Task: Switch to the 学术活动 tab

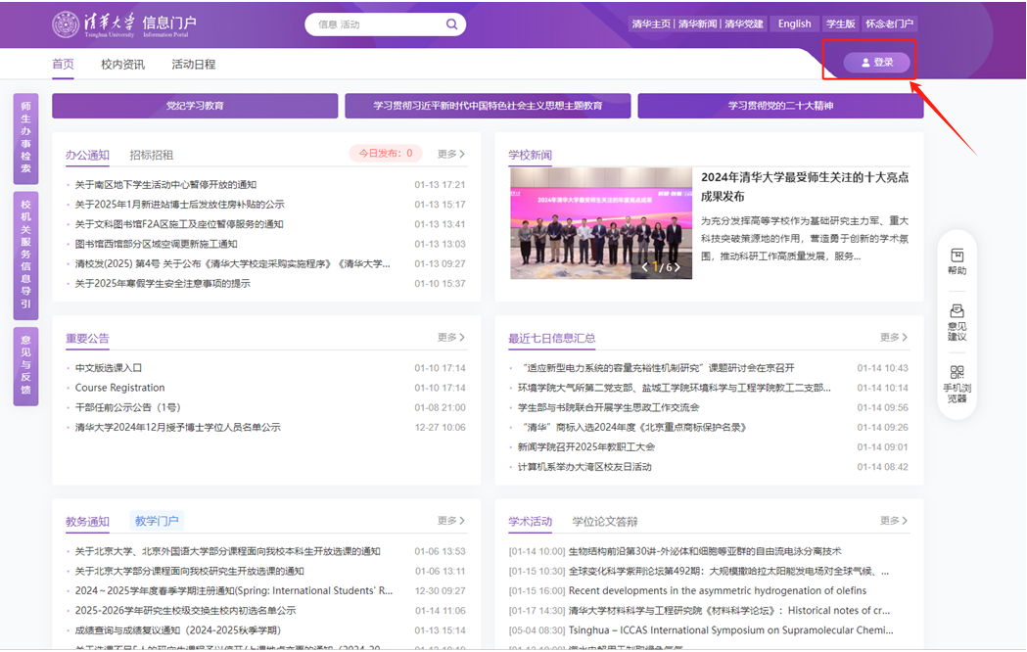Action: click(x=530, y=522)
